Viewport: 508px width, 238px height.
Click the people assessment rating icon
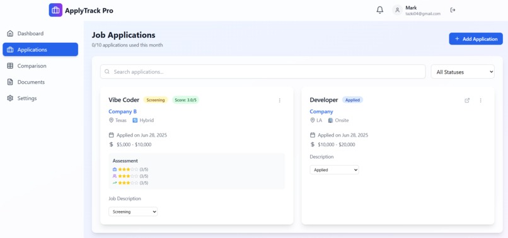[114, 176]
